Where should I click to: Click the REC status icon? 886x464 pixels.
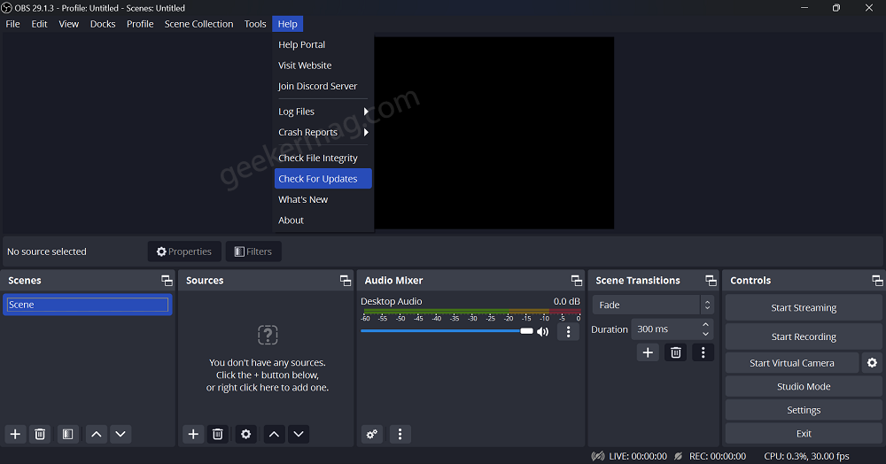[x=678, y=456]
